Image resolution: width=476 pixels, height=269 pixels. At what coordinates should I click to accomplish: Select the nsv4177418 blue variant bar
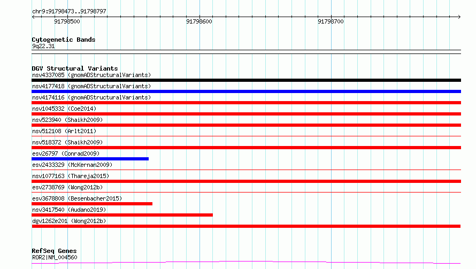[246, 91]
